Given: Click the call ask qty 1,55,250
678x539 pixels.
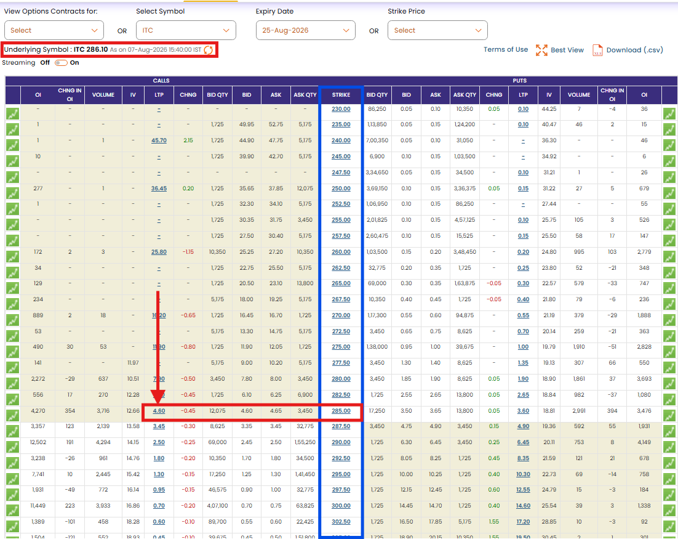Looking at the screenshot, I should [305, 442].
